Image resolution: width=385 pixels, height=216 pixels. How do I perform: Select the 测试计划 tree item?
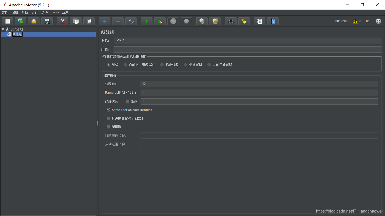pyautogui.click(x=16, y=29)
